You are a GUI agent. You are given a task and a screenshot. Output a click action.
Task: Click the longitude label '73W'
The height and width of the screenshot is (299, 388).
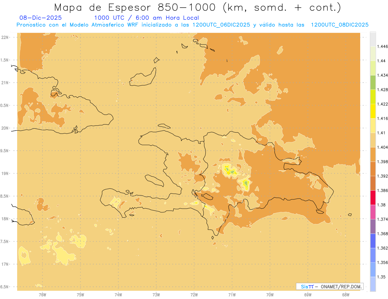click(156, 294)
